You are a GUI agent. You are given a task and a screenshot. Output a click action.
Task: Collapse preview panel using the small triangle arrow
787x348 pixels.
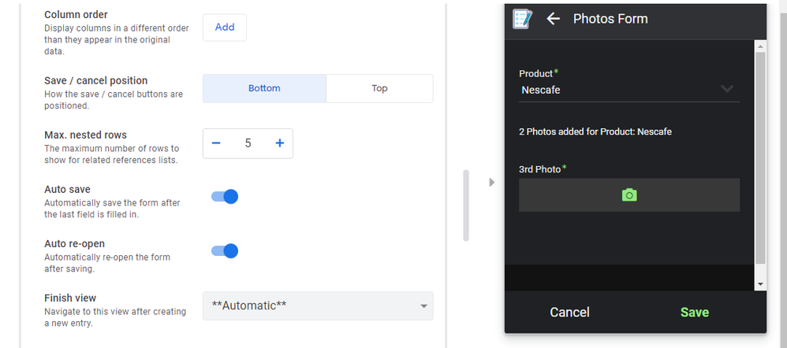(492, 182)
